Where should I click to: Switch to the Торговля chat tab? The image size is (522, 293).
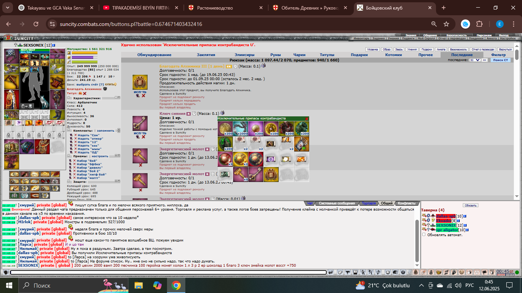[x=369, y=203]
